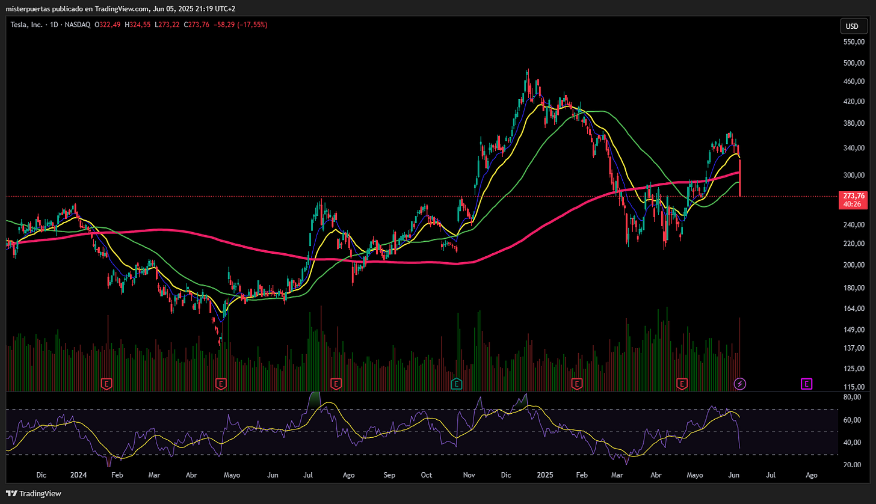Image resolution: width=876 pixels, height=504 pixels.
Task: Click the 115,00 price axis label
Action: (854, 387)
